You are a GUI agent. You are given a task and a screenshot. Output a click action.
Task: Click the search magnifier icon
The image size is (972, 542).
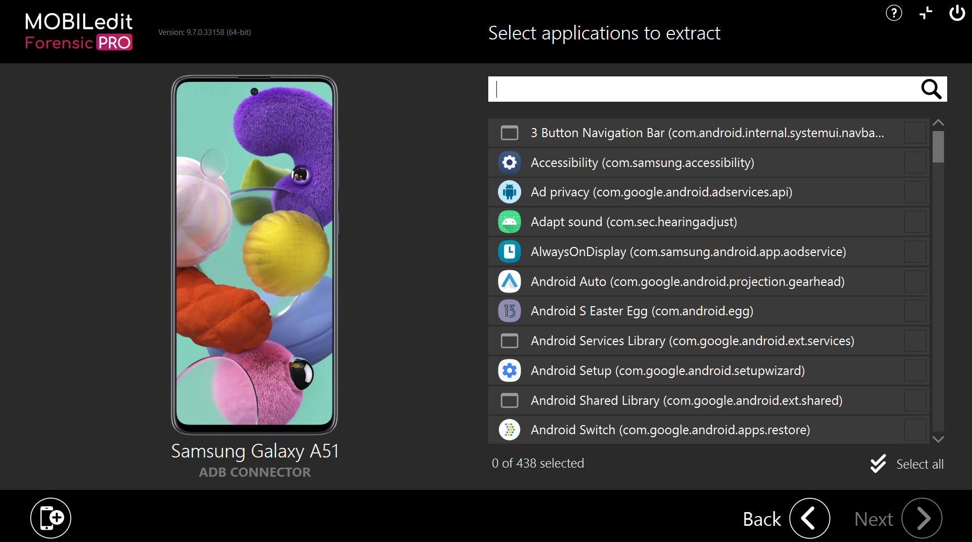(x=930, y=89)
